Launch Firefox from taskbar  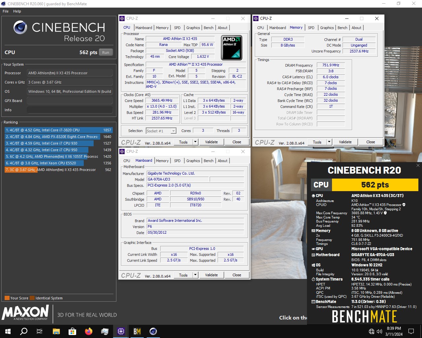88,331
